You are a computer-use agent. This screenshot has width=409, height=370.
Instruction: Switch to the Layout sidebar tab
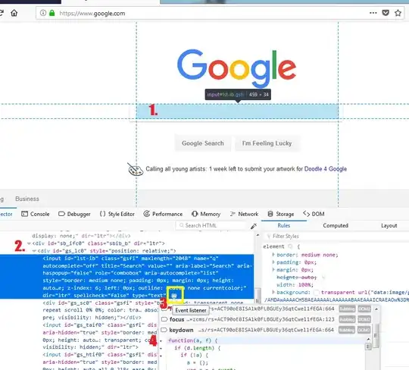pos(389,226)
